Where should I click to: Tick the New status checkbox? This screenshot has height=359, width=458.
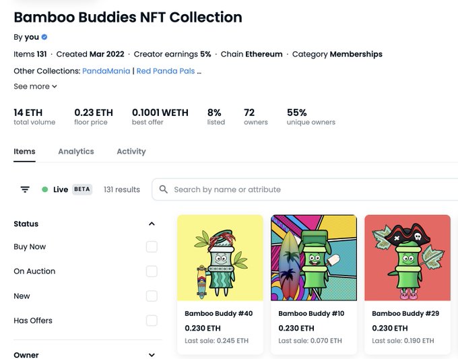[x=152, y=296]
